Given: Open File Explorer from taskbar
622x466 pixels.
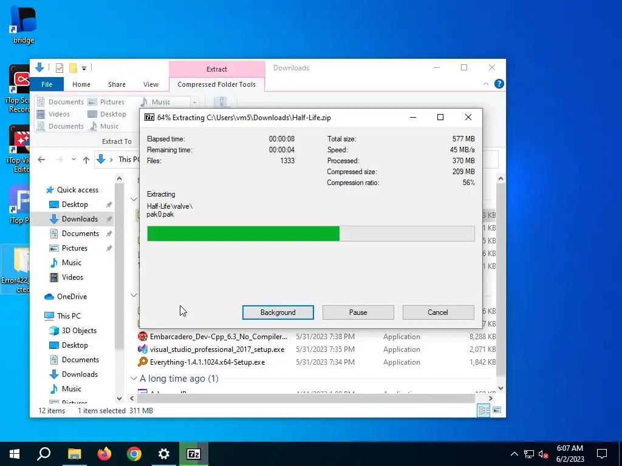Looking at the screenshot, I should (x=74, y=454).
